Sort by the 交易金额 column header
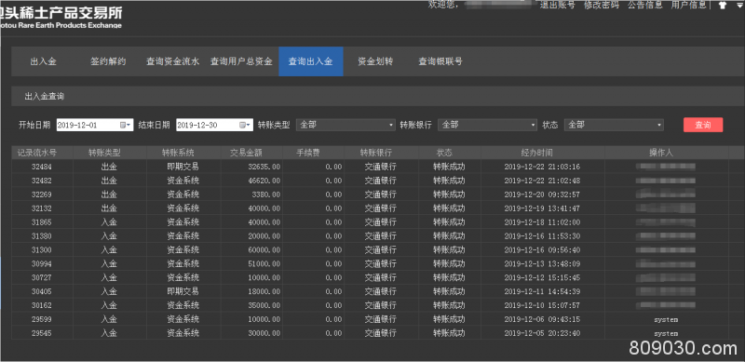The height and width of the screenshot is (362, 745). (251, 153)
